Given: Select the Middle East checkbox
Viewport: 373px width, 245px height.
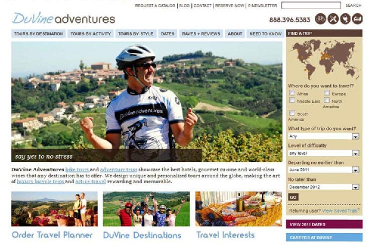Looking at the screenshot, I should (292, 100).
